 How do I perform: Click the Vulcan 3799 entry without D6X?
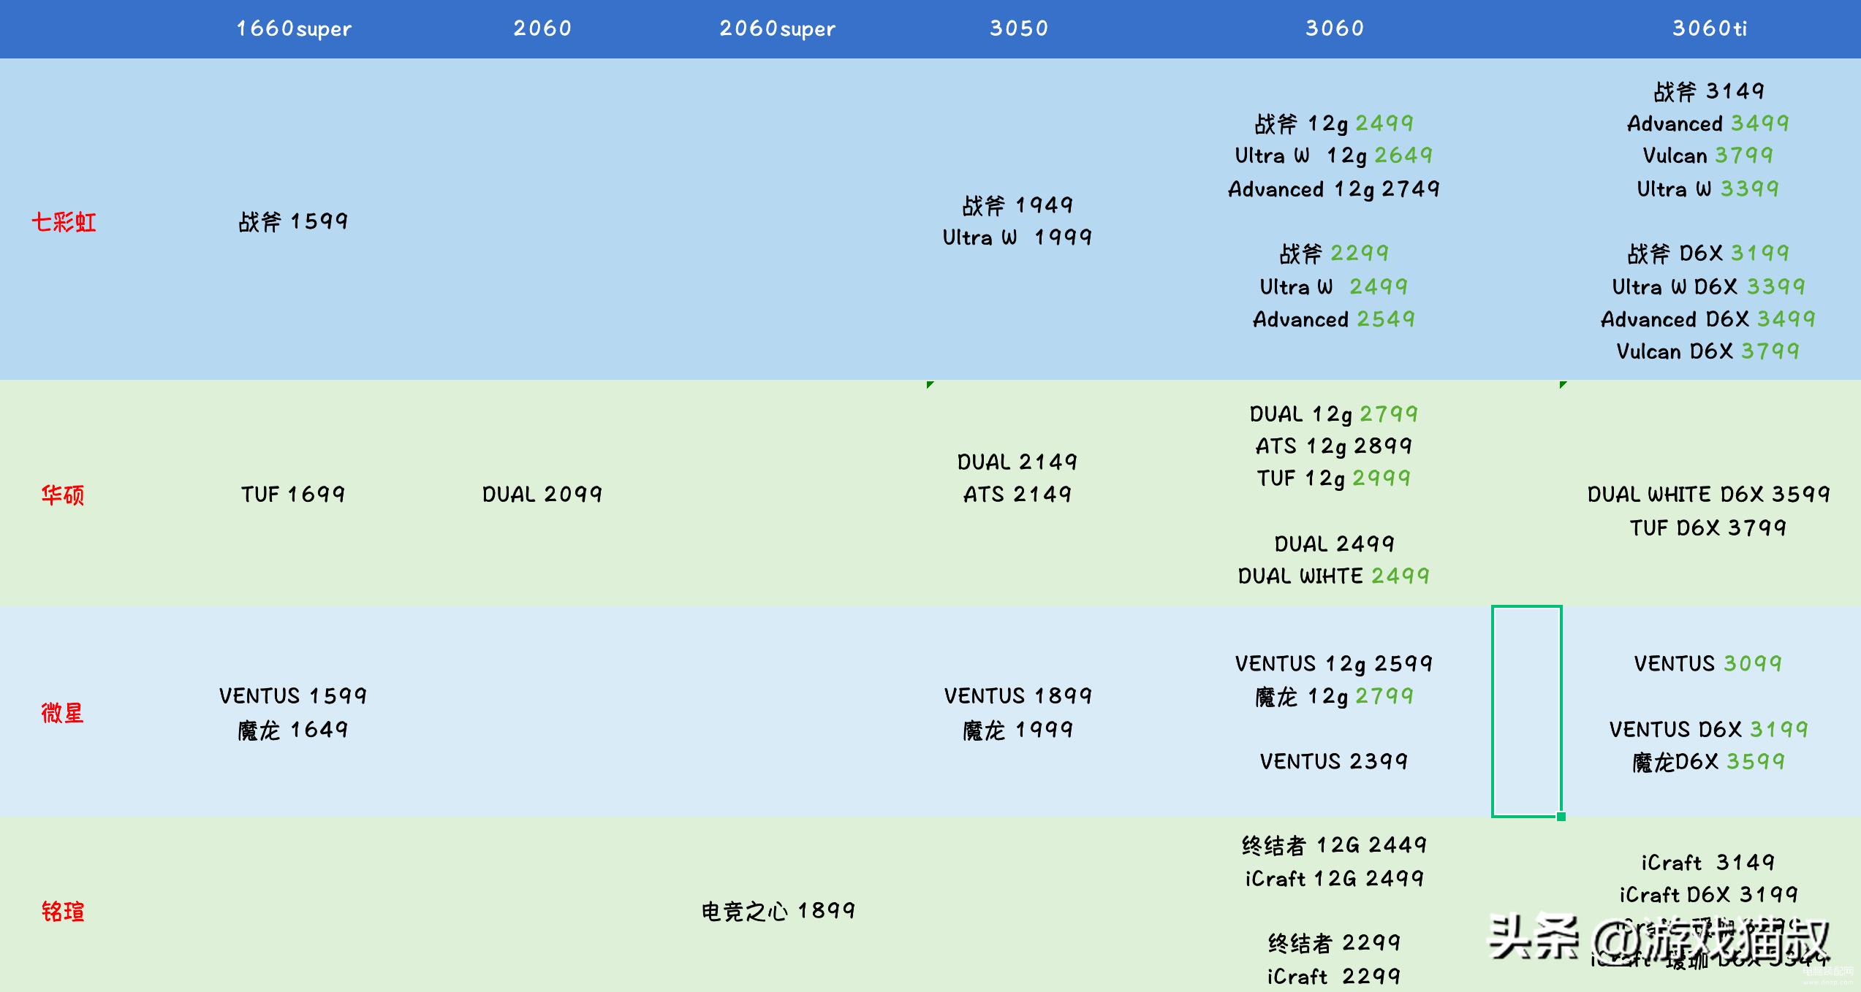pyautogui.click(x=1709, y=156)
